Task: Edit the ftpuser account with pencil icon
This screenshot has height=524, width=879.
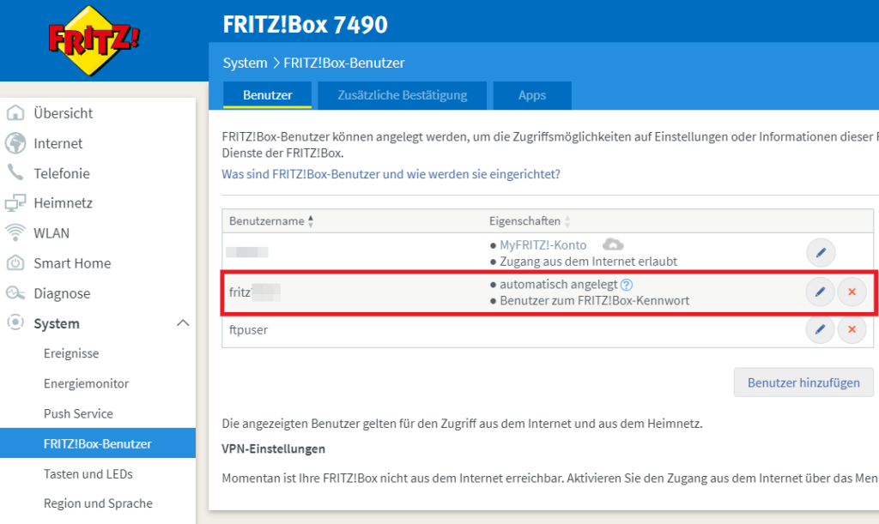Action: (820, 329)
